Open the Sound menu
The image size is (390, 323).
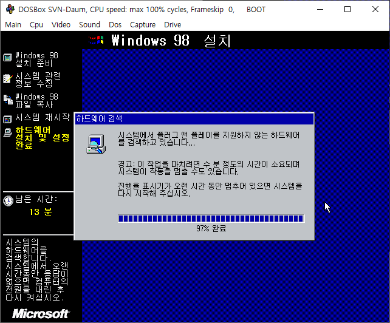(x=89, y=25)
